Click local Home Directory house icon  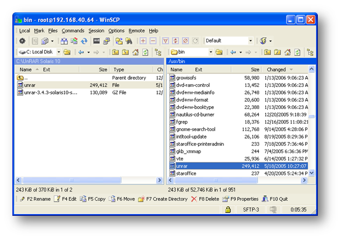(135, 52)
